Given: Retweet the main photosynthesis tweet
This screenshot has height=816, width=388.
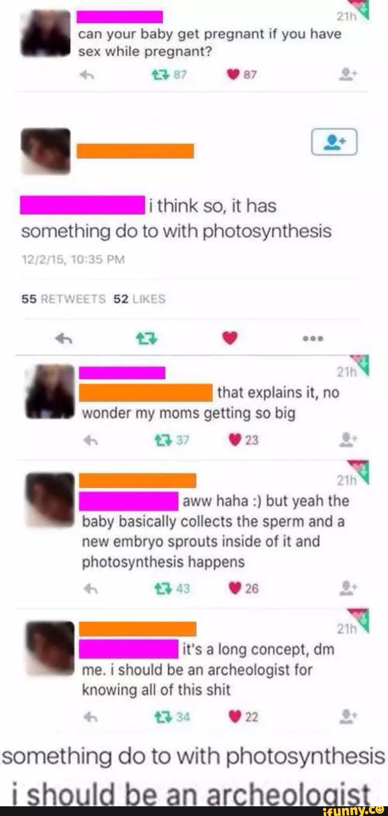Looking at the screenshot, I should click(147, 338).
